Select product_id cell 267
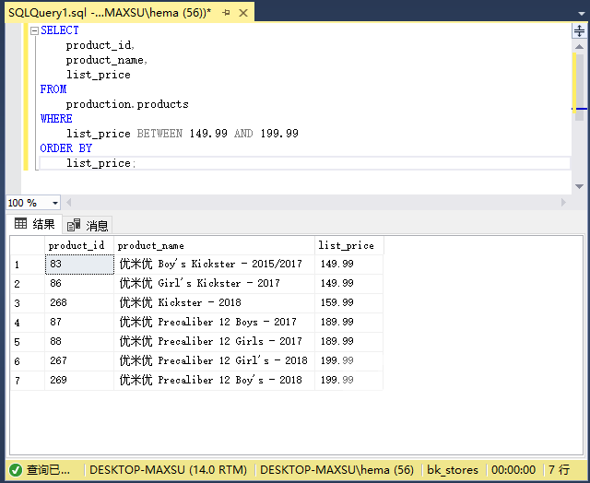Viewport: 590px width, 483px height. 79,361
